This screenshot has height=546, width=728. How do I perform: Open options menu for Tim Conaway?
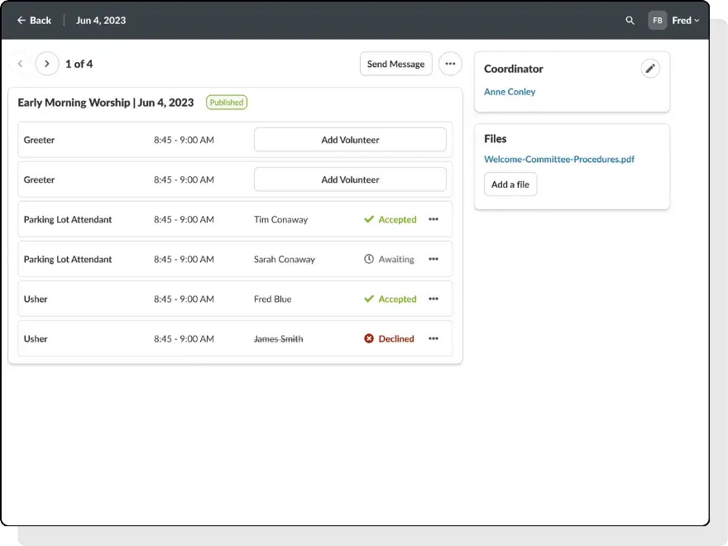[433, 219]
